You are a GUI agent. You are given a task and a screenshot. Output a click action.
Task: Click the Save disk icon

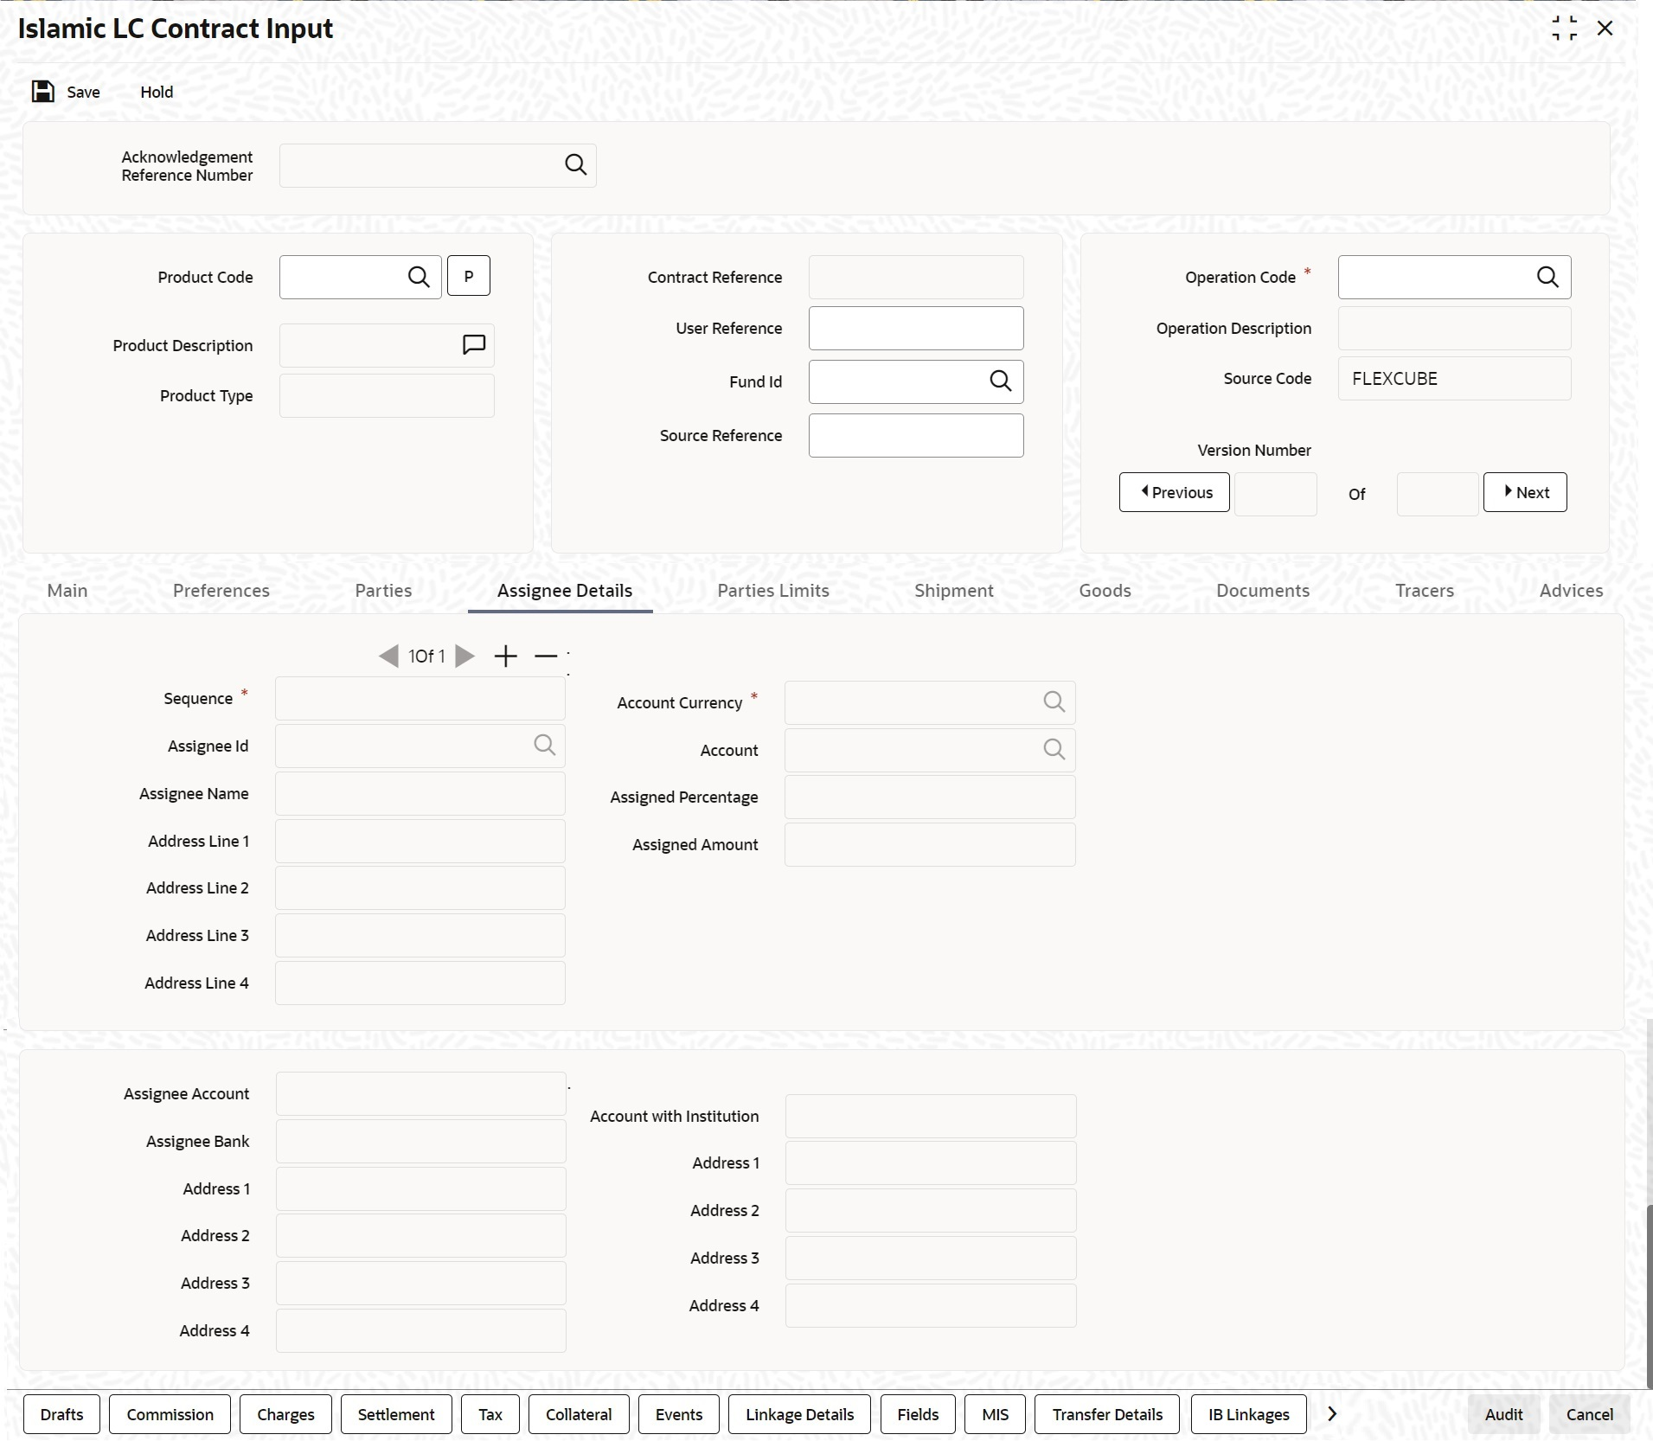(x=42, y=92)
